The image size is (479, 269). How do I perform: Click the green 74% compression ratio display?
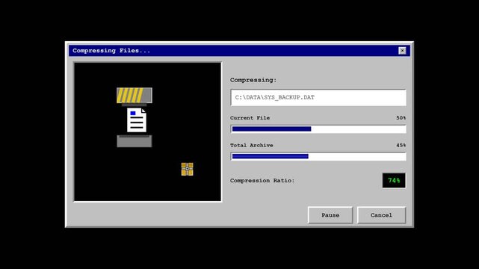click(x=394, y=180)
